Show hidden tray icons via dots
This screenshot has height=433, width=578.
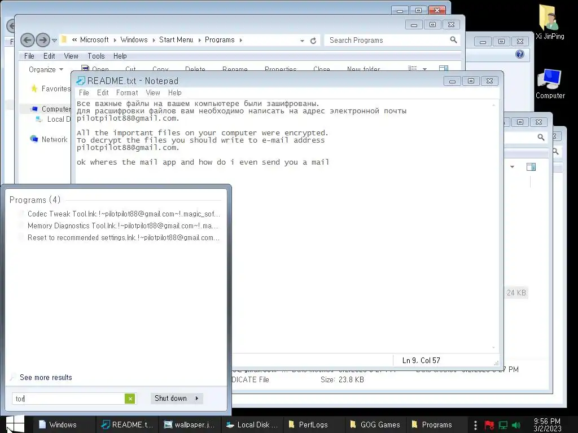click(x=475, y=425)
